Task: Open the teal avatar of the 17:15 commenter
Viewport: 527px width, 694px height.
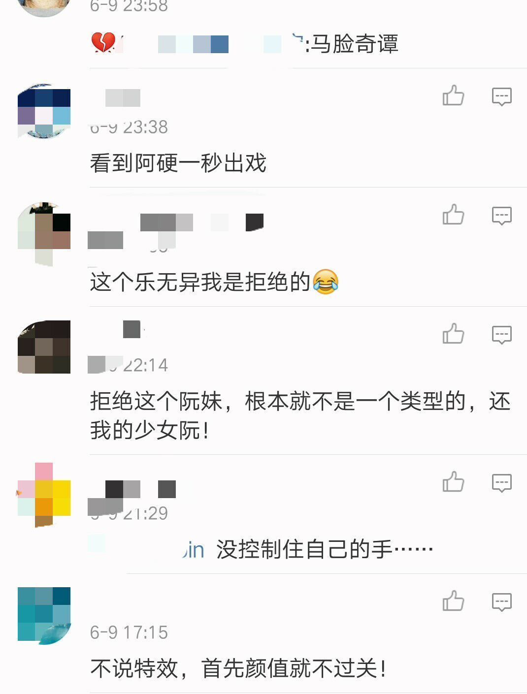Action: click(x=44, y=615)
